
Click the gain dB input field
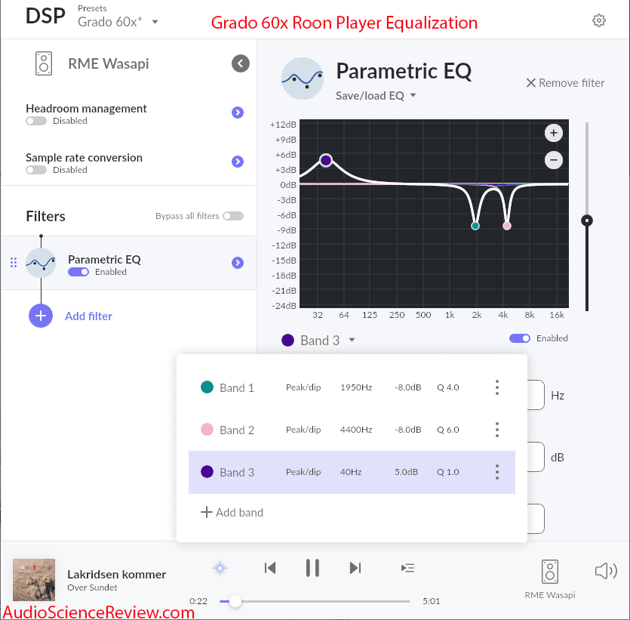coord(536,457)
